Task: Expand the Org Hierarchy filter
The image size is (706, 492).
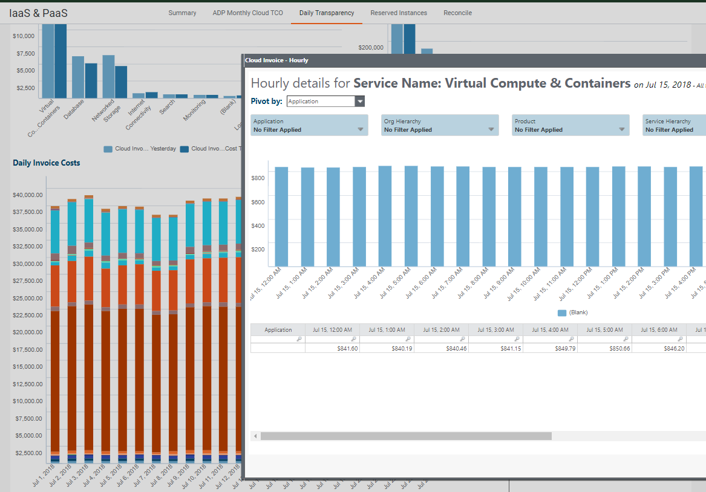Action: click(491, 129)
